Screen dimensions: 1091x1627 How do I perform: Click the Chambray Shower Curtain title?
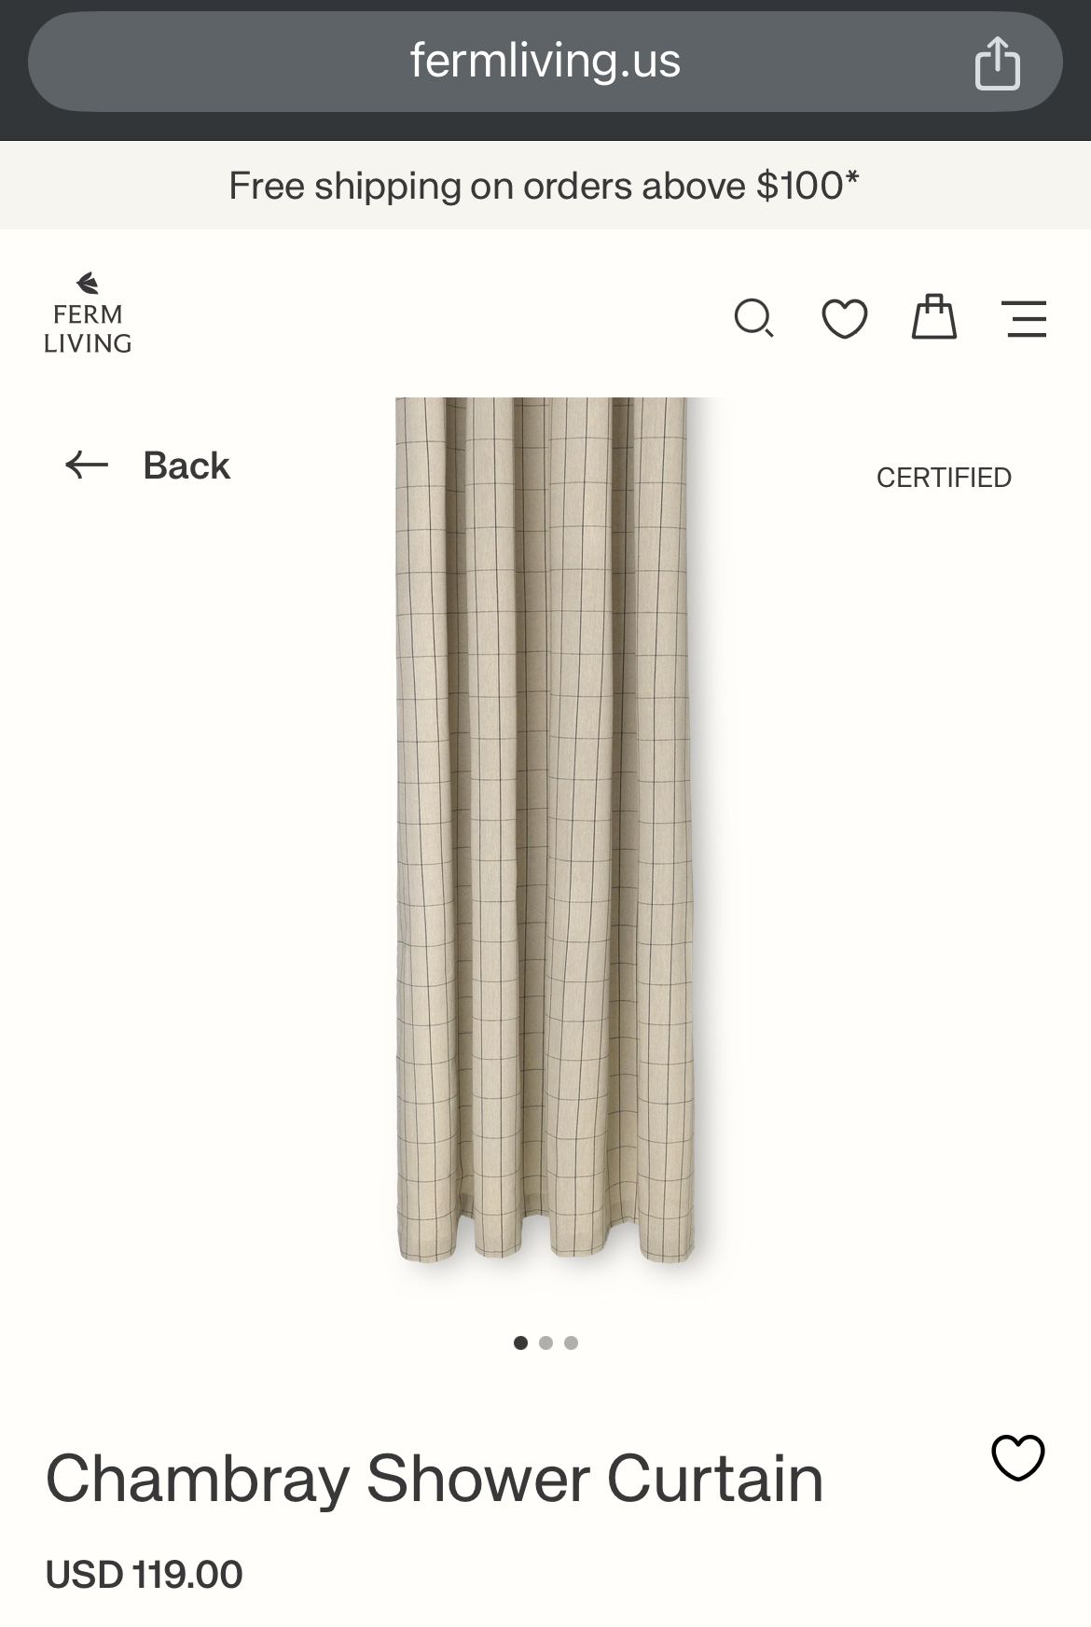pos(435,1479)
